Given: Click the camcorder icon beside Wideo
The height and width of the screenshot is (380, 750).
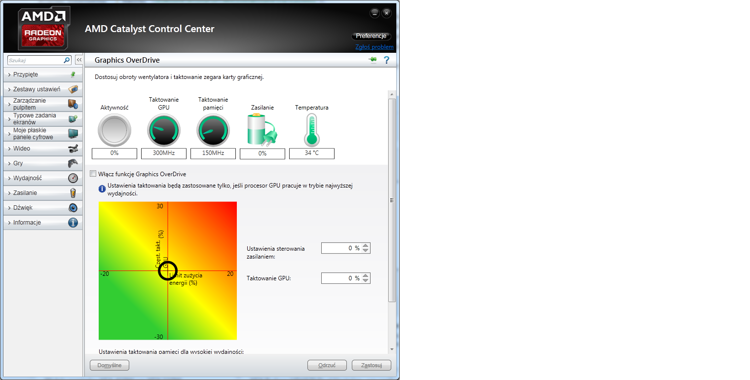Looking at the screenshot, I should (x=73, y=149).
